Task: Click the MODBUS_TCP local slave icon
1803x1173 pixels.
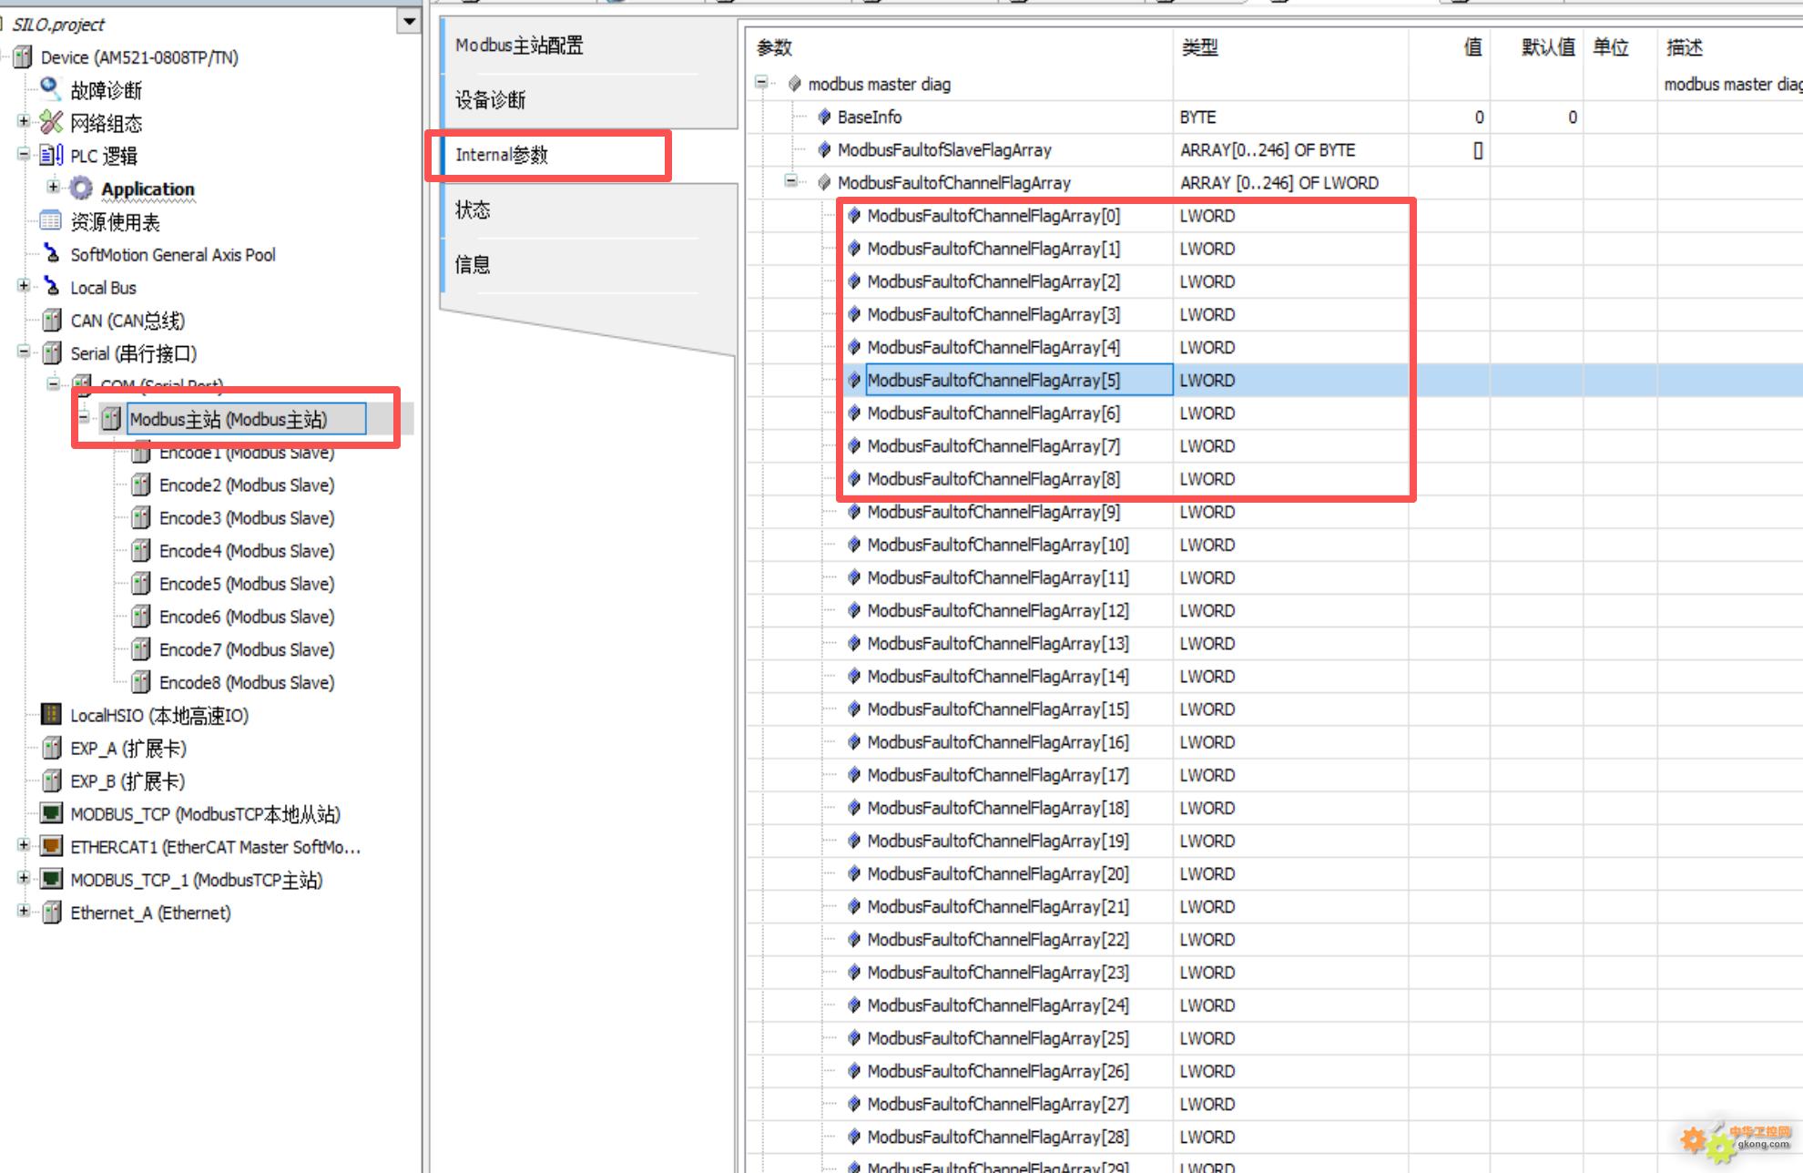Action: 52,813
